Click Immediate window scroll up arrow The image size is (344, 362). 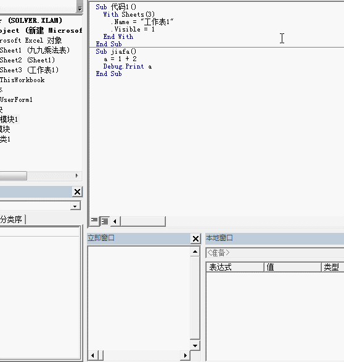coord(195,251)
